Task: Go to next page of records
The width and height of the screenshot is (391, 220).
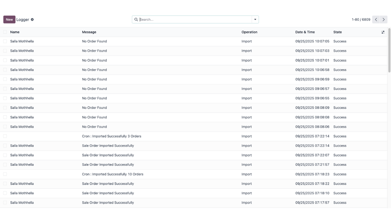Action: [x=384, y=19]
